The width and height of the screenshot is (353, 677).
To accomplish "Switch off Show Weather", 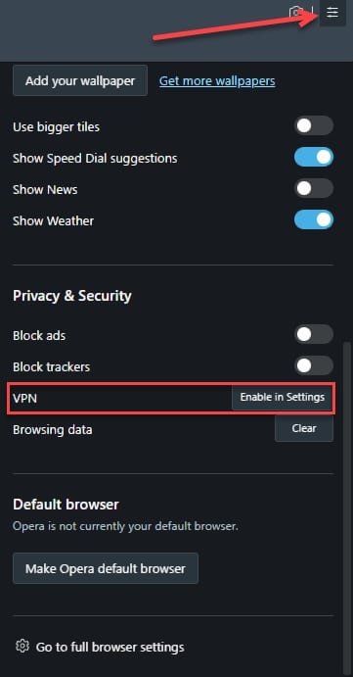I will click(x=314, y=219).
